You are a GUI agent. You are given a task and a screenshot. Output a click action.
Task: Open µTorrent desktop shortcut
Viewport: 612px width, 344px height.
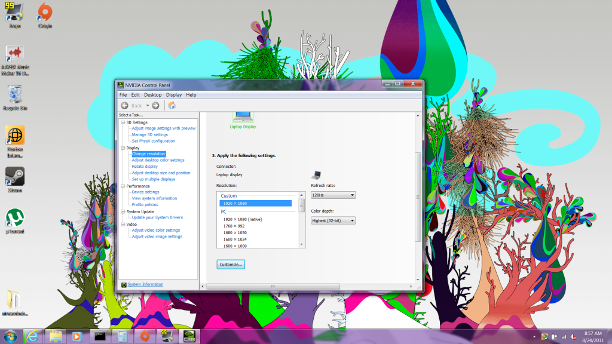pos(15,221)
